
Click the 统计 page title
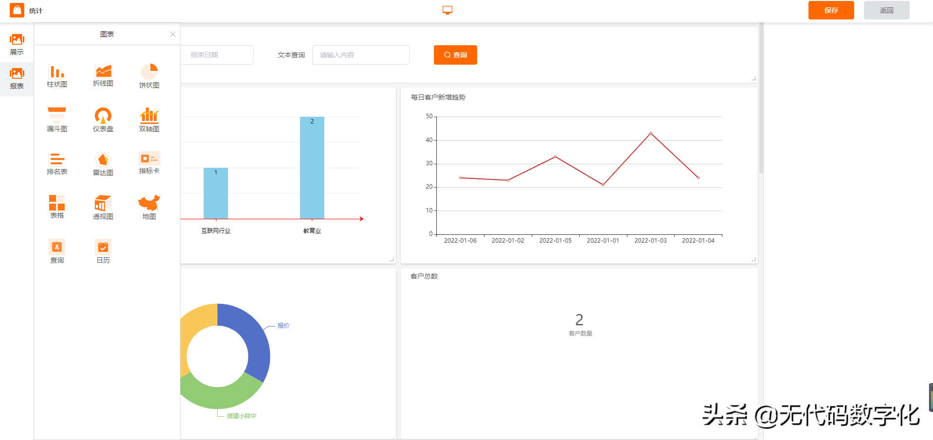click(36, 11)
